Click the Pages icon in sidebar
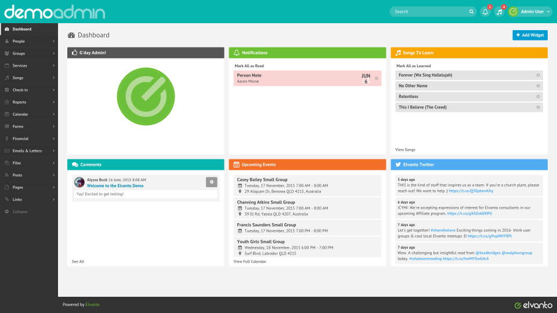The height and width of the screenshot is (313, 557). [7, 187]
